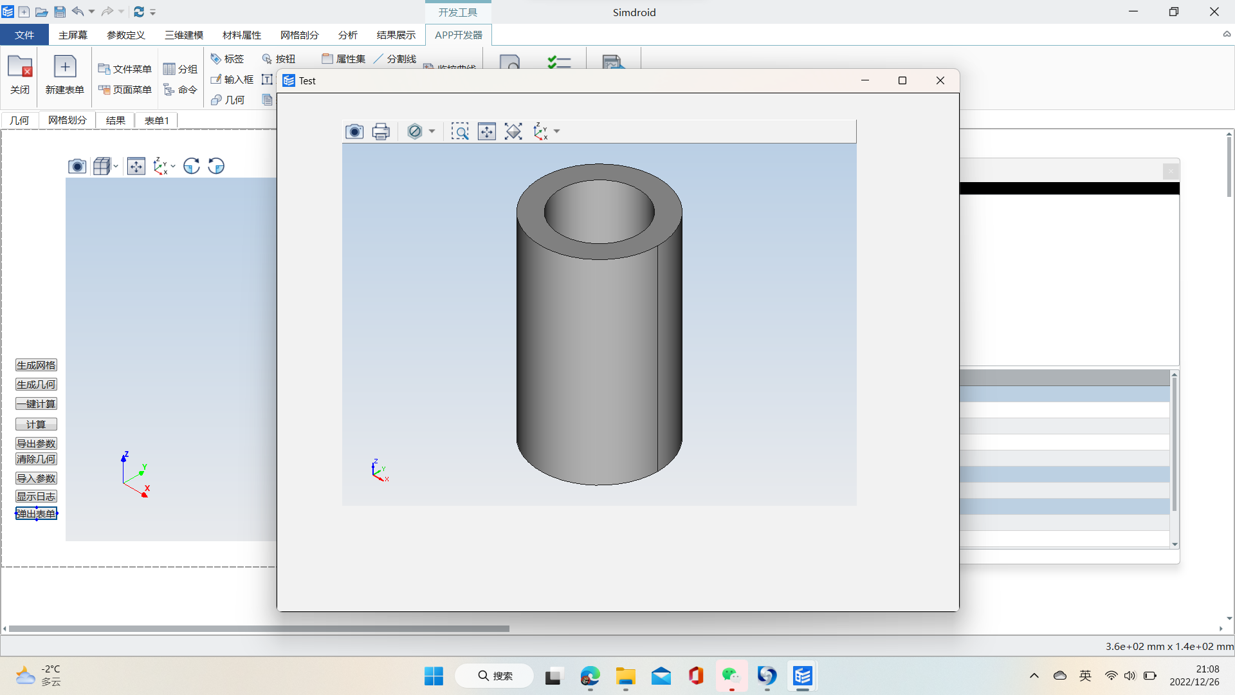Open the 文件 menu
Viewport: 1235px width, 695px height.
click(x=24, y=35)
